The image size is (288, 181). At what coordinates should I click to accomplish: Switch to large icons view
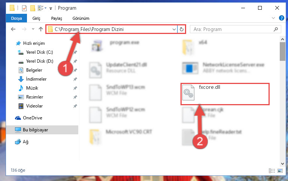pos(280,171)
